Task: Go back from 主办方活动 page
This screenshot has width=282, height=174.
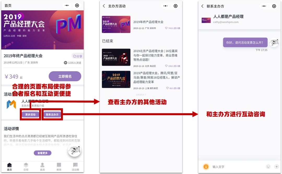Action: coord(104,6)
